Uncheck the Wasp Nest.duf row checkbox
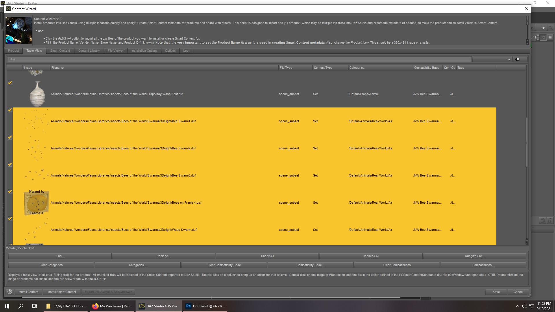Viewport: 555px width, 312px height. coord(10,83)
